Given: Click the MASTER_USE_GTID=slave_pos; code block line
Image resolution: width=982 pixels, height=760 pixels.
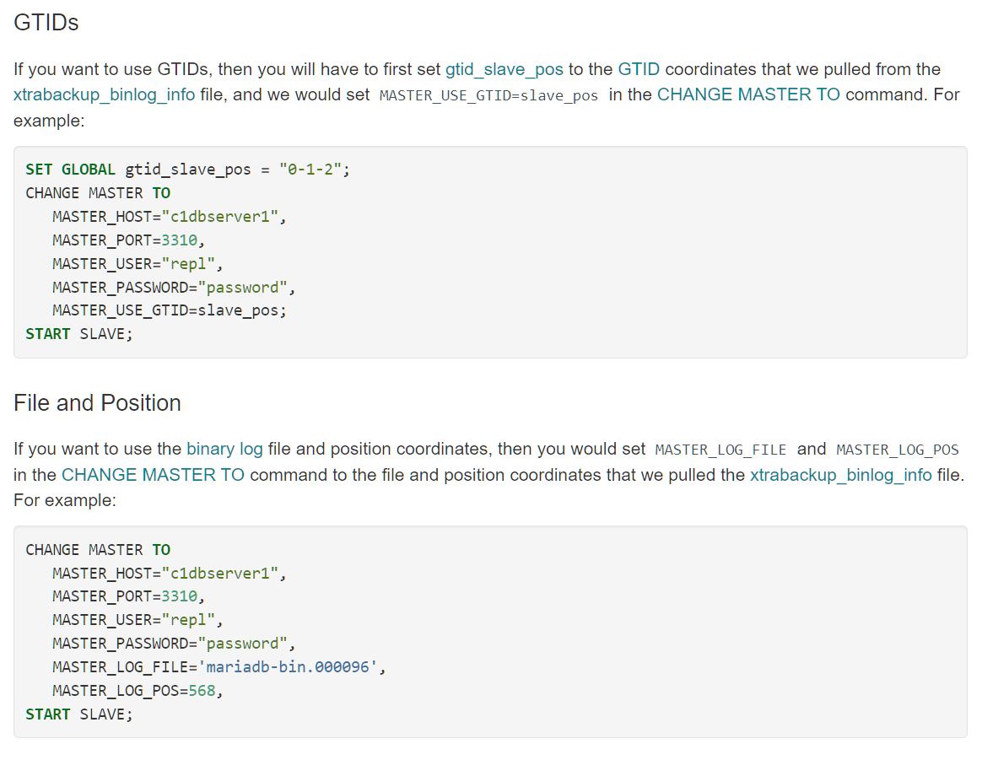Looking at the screenshot, I should pos(170,310).
